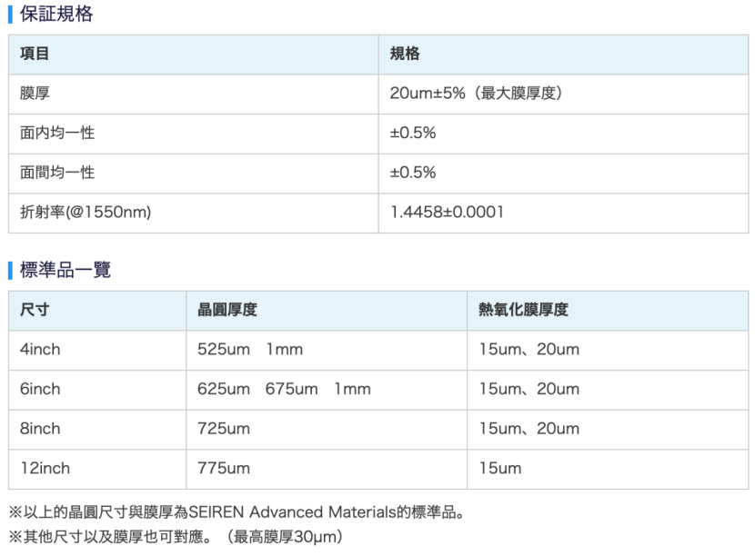Viewport: 755px width, 556px height.
Task: Select the 晶圓厚度 column header
Action: (227, 310)
